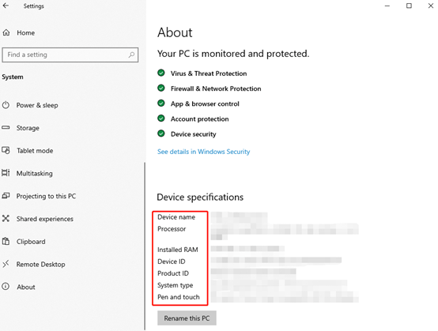Select the Multitasking icon
438x331 pixels.
(x=6, y=173)
